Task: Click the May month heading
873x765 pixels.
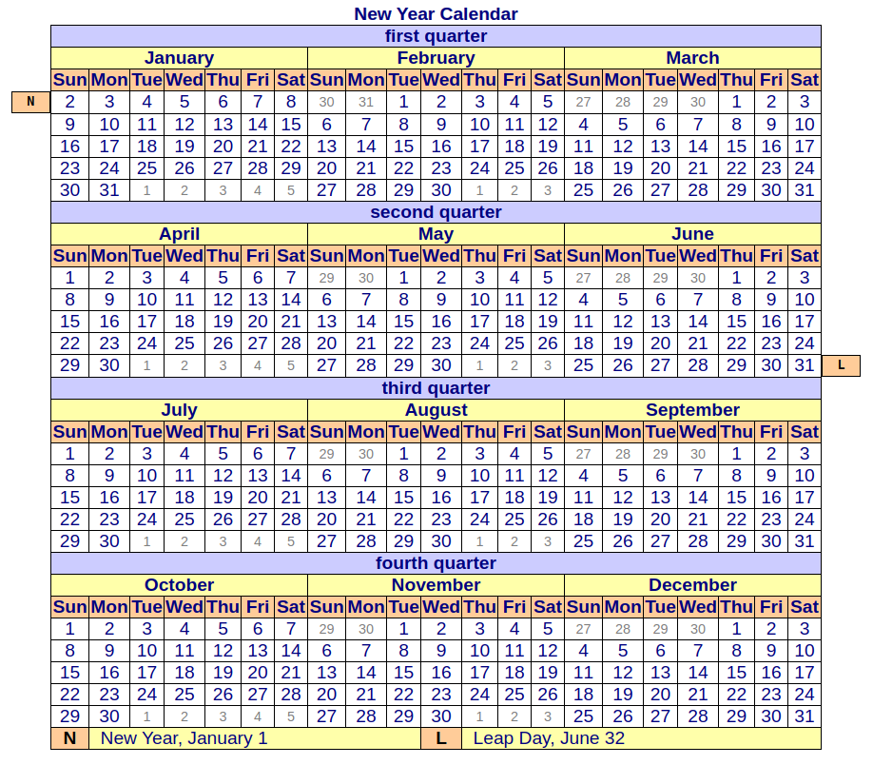Action: point(436,234)
